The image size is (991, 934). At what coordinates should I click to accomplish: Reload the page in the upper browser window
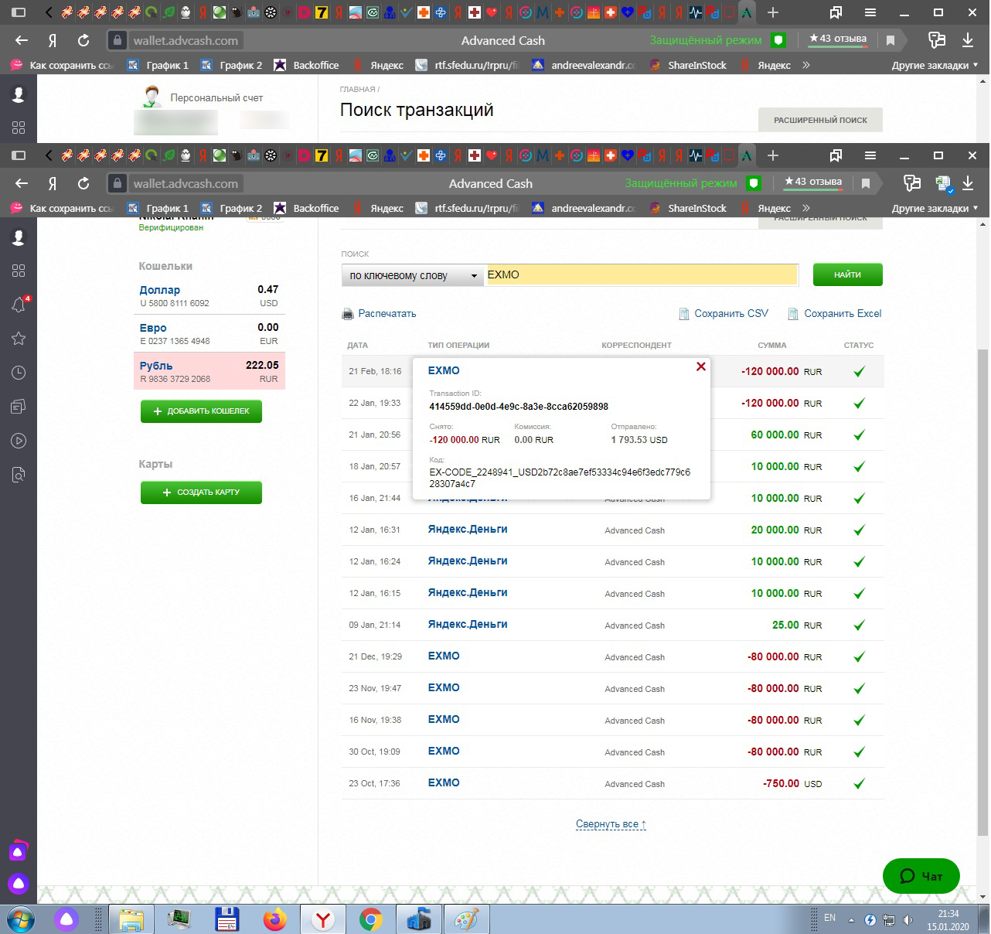click(83, 40)
